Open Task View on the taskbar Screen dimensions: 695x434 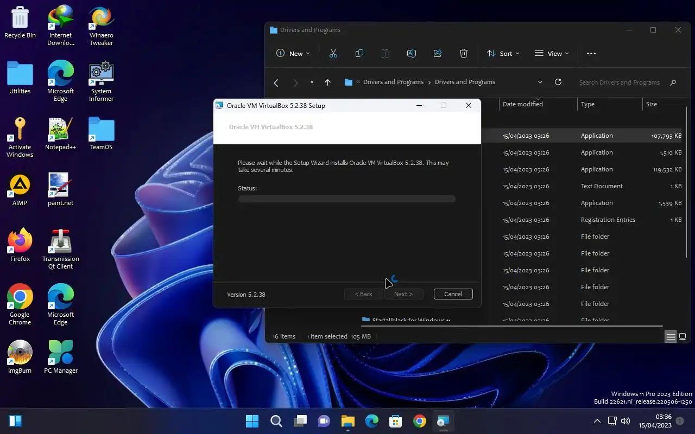300,421
